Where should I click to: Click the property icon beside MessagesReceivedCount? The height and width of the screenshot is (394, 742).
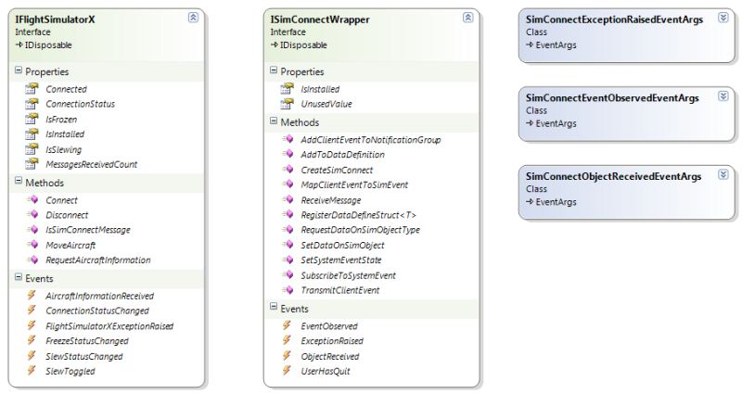coord(32,164)
